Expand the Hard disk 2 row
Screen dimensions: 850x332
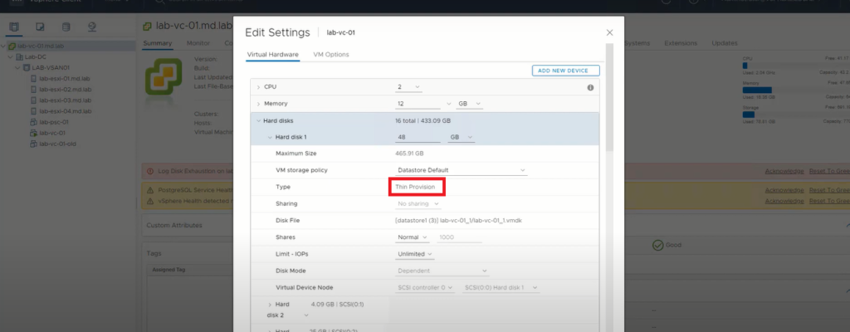coord(270,305)
